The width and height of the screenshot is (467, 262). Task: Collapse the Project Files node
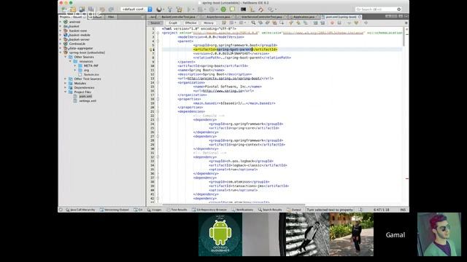pos(66,92)
